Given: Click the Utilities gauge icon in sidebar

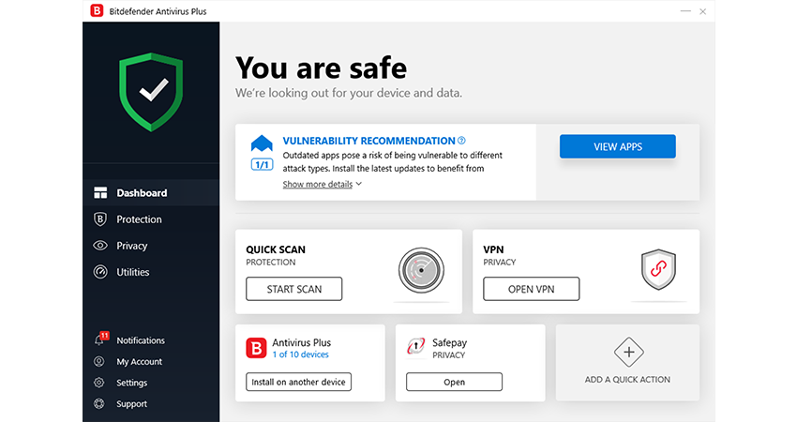Looking at the screenshot, I should 100,272.
